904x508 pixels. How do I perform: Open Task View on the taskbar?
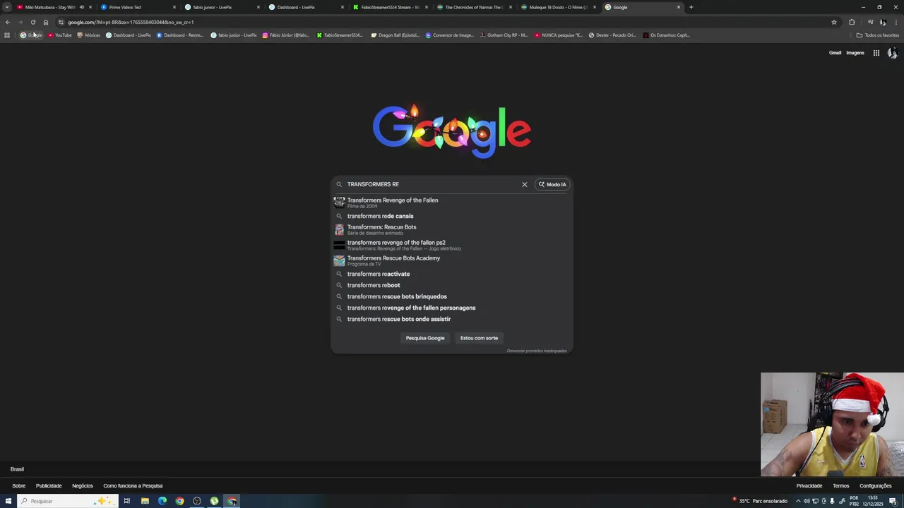pyautogui.click(x=127, y=501)
